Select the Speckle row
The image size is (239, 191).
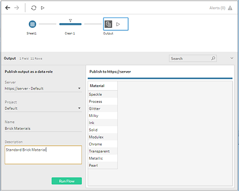pos(103,94)
